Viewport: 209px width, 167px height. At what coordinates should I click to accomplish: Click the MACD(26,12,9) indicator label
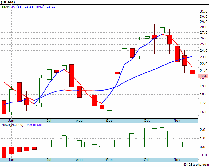pyautogui.click(x=12, y=125)
